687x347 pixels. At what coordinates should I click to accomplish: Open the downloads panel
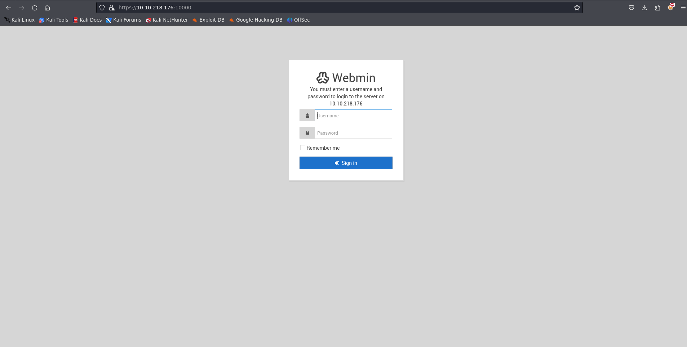[644, 8]
